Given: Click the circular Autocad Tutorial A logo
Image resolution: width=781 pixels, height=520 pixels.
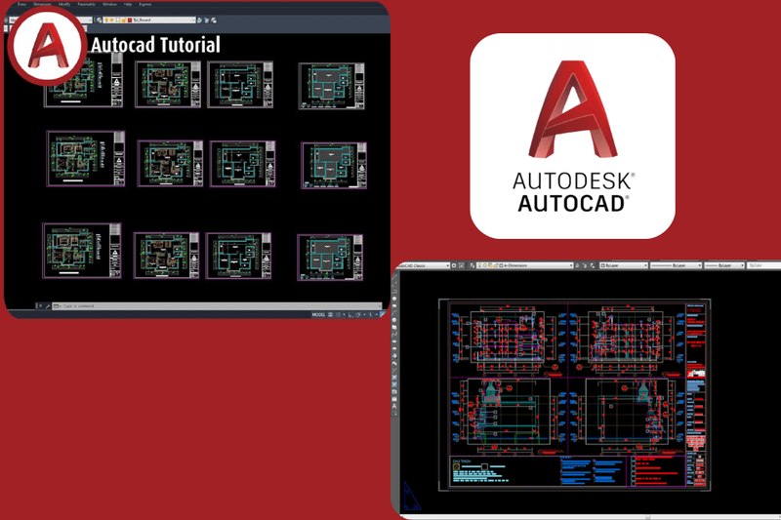Looking at the screenshot, I should [x=47, y=46].
